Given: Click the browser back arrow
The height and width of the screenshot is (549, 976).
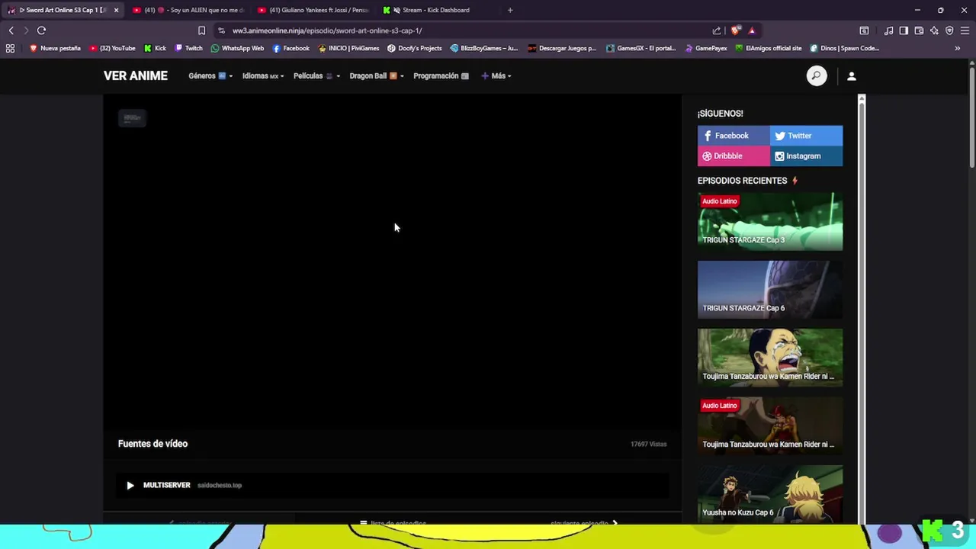Looking at the screenshot, I should tap(11, 30).
